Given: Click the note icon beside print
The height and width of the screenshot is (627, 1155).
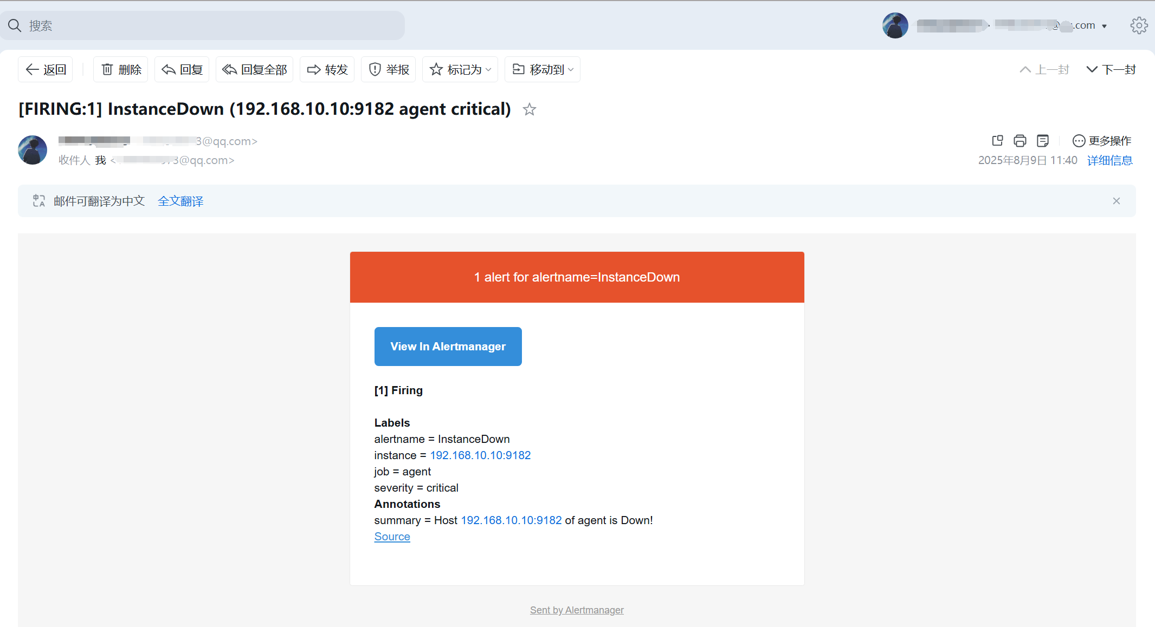Looking at the screenshot, I should (1043, 141).
